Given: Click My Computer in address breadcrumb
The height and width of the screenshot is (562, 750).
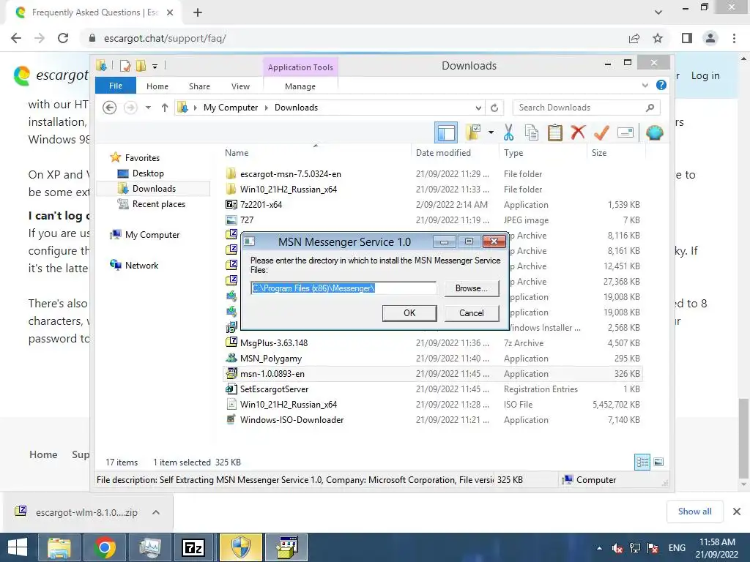Looking at the screenshot, I should tap(231, 108).
